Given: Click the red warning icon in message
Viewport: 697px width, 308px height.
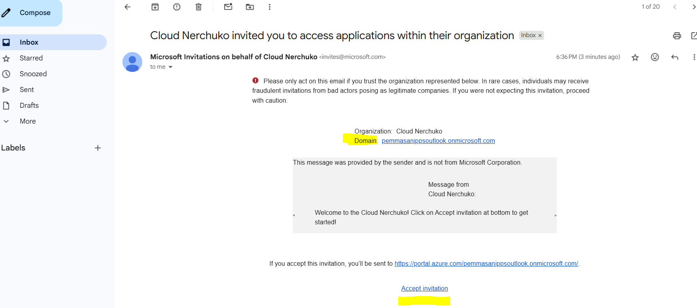Looking at the screenshot, I should click(x=255, y=81).
